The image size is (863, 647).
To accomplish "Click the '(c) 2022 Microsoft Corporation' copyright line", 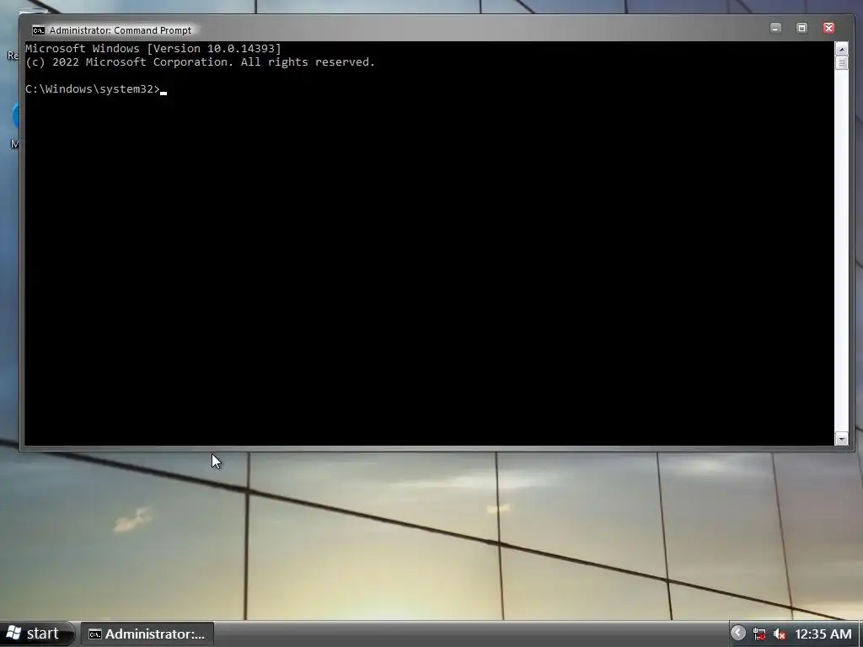I will [x=200, y=62].
